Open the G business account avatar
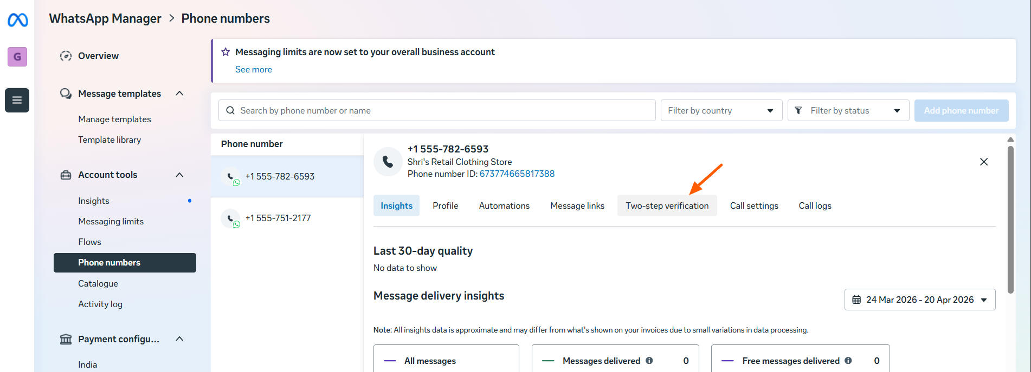Viewport: 1031px width, 372px height. click(17, 57)
